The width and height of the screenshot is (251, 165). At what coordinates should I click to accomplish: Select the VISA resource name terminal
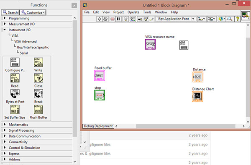(x=150, y=44)
